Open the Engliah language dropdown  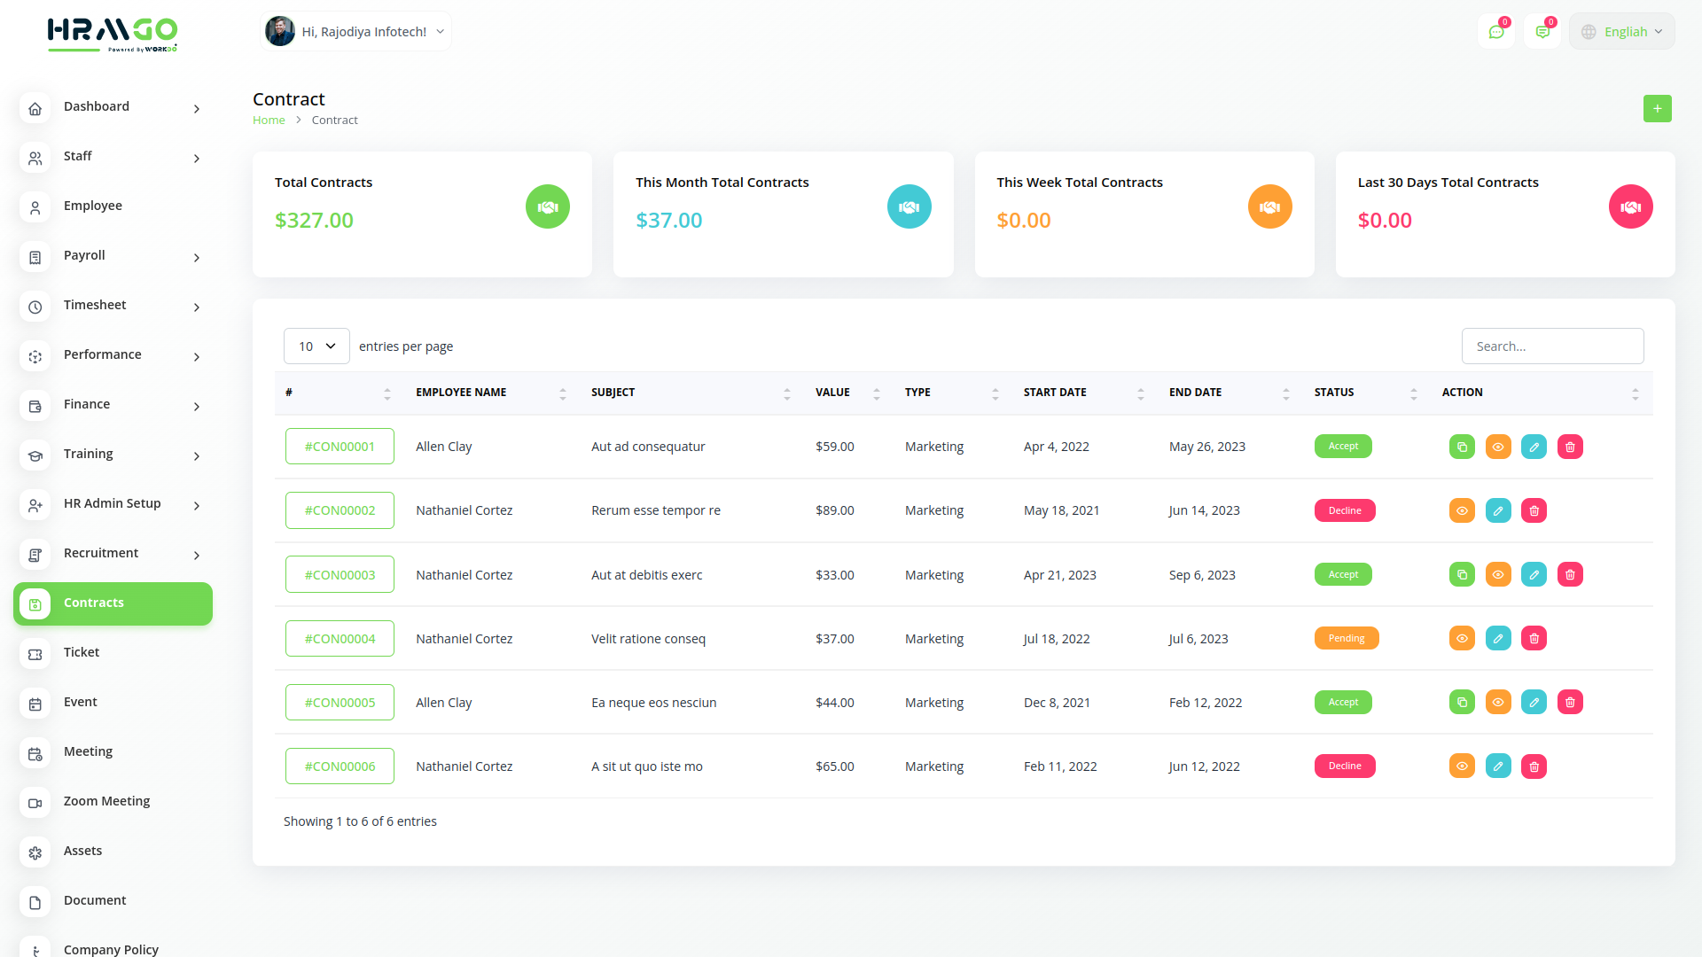[x=1622, y=32]
